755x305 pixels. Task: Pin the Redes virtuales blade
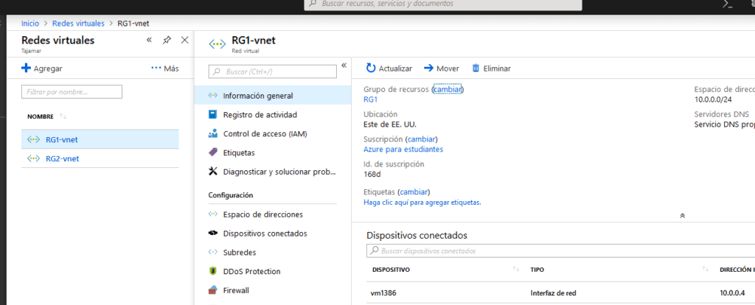pos(167,40)
